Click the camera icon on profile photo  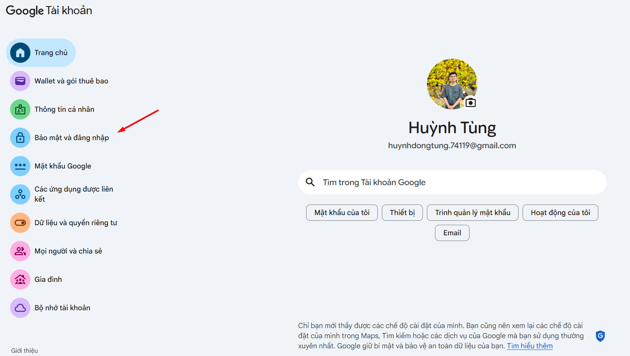point(470,102)
